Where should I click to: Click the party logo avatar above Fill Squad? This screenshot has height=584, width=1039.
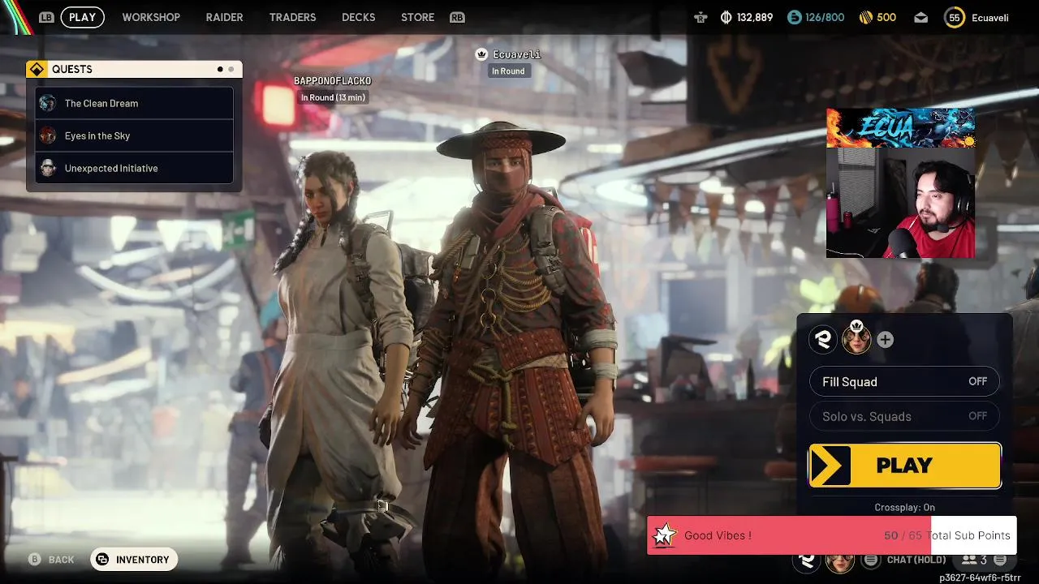(824, 340)
